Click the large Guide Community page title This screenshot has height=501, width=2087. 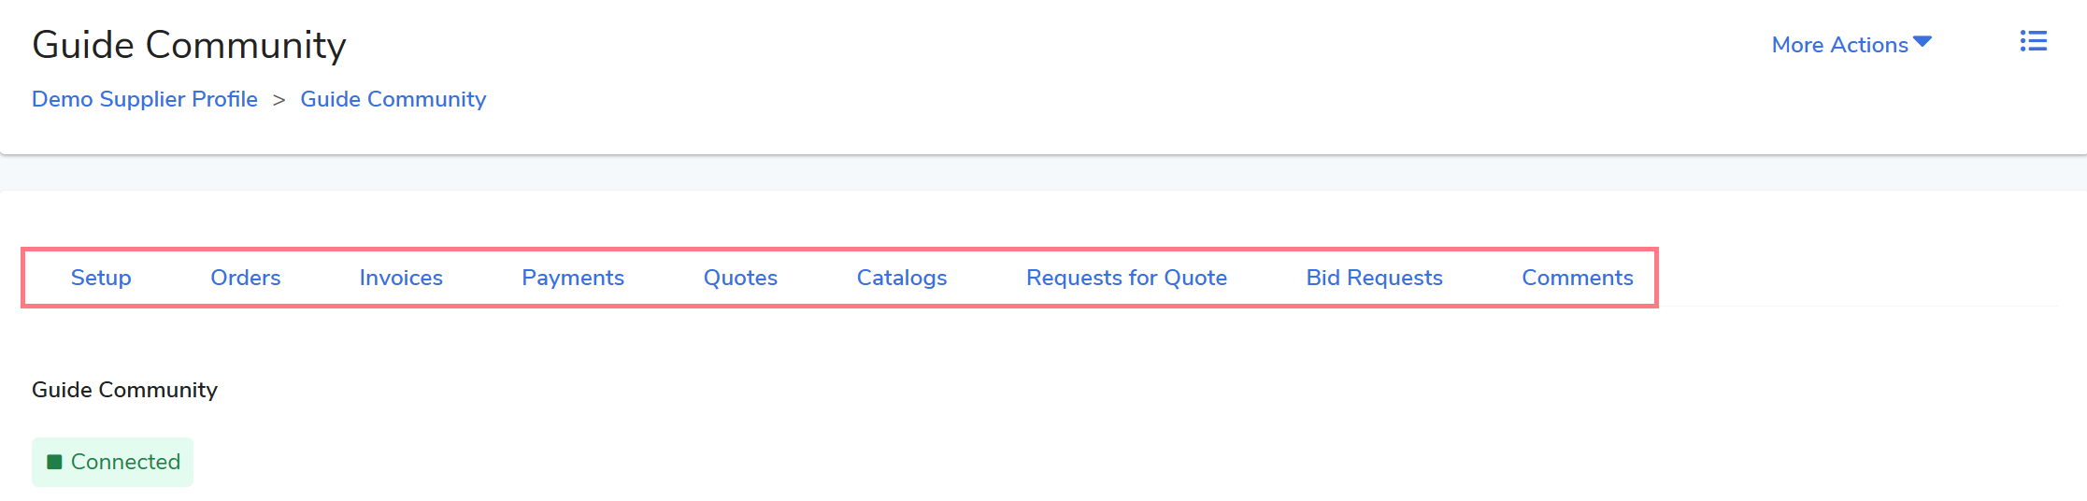click(189, 45)
